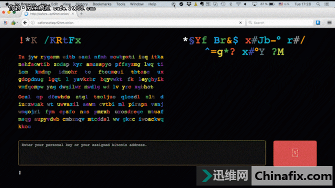
Task: Focus the personal key or bitcoin address field
Action: coord(142,153)
